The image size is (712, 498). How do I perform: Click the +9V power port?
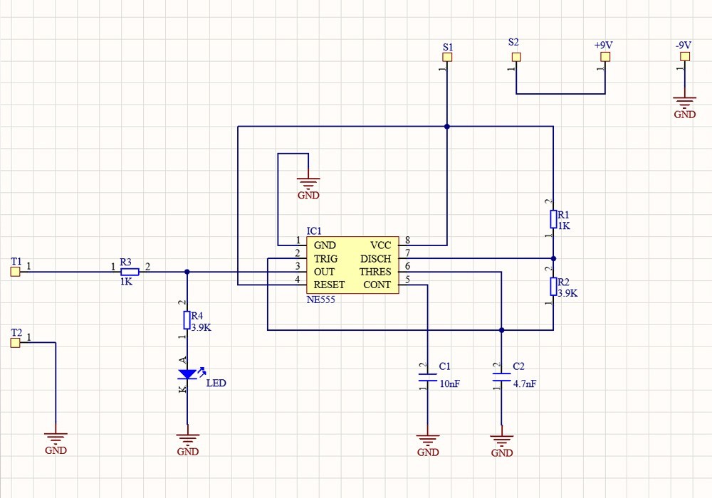pos(604,55)
